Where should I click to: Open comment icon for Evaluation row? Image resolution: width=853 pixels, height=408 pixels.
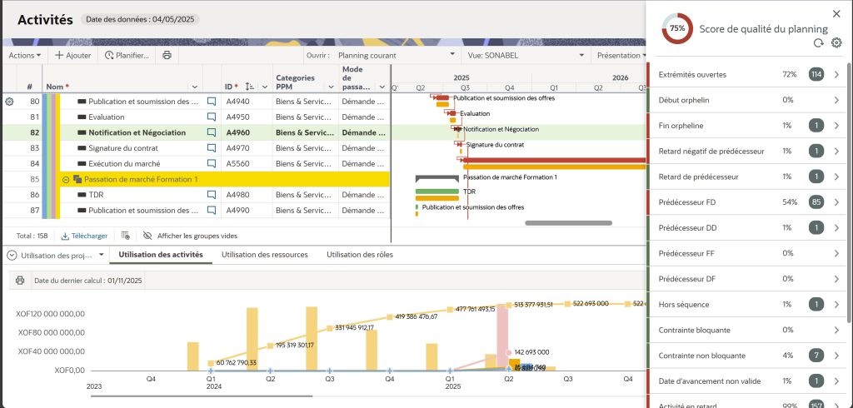click(212, 117)
